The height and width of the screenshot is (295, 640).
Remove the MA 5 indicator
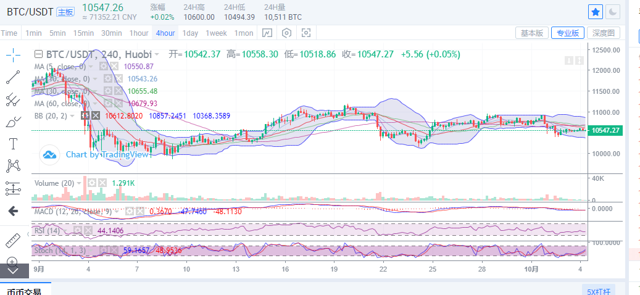click(x=114, y=67)
